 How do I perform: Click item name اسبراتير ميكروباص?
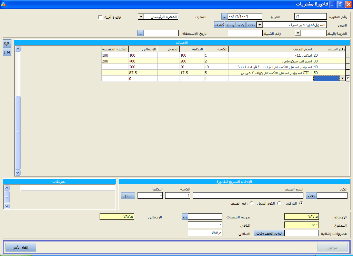tap(297, 61)
